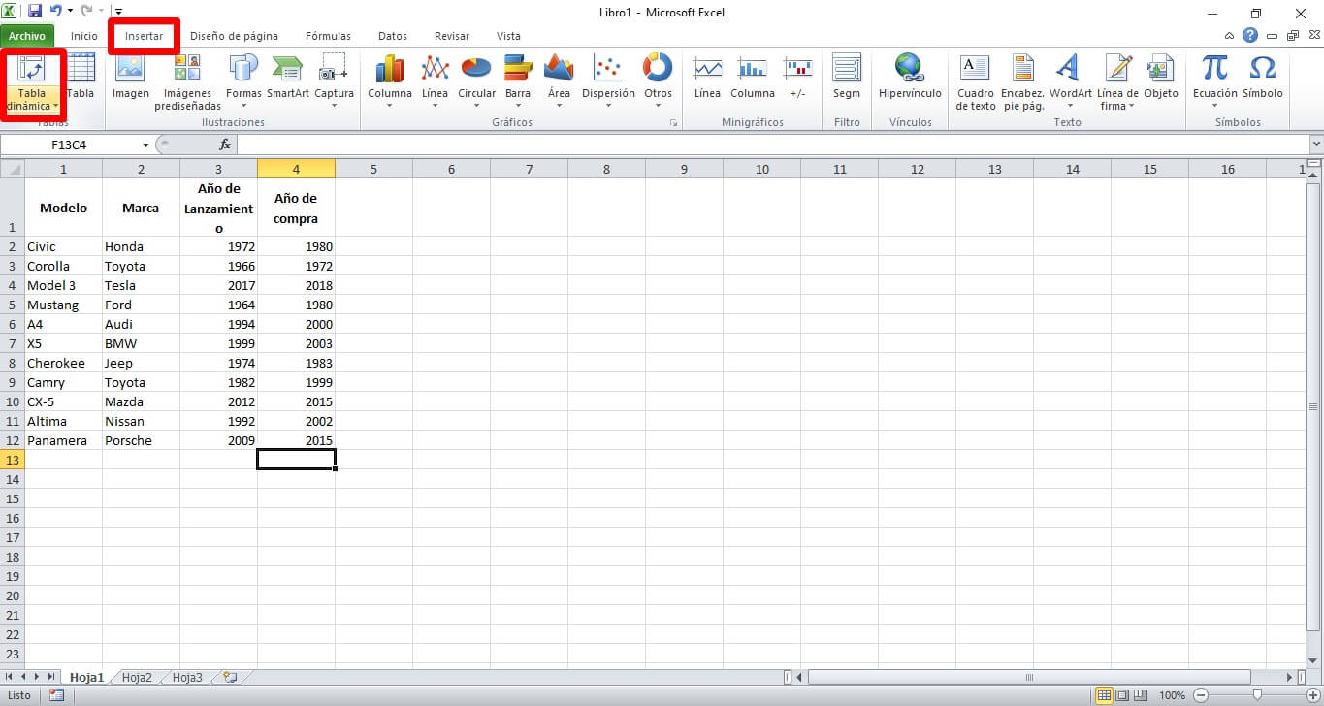Switch to Page Break Preview view
The height and width of the screenshot is (706, 1324).
coord(1140,695)
